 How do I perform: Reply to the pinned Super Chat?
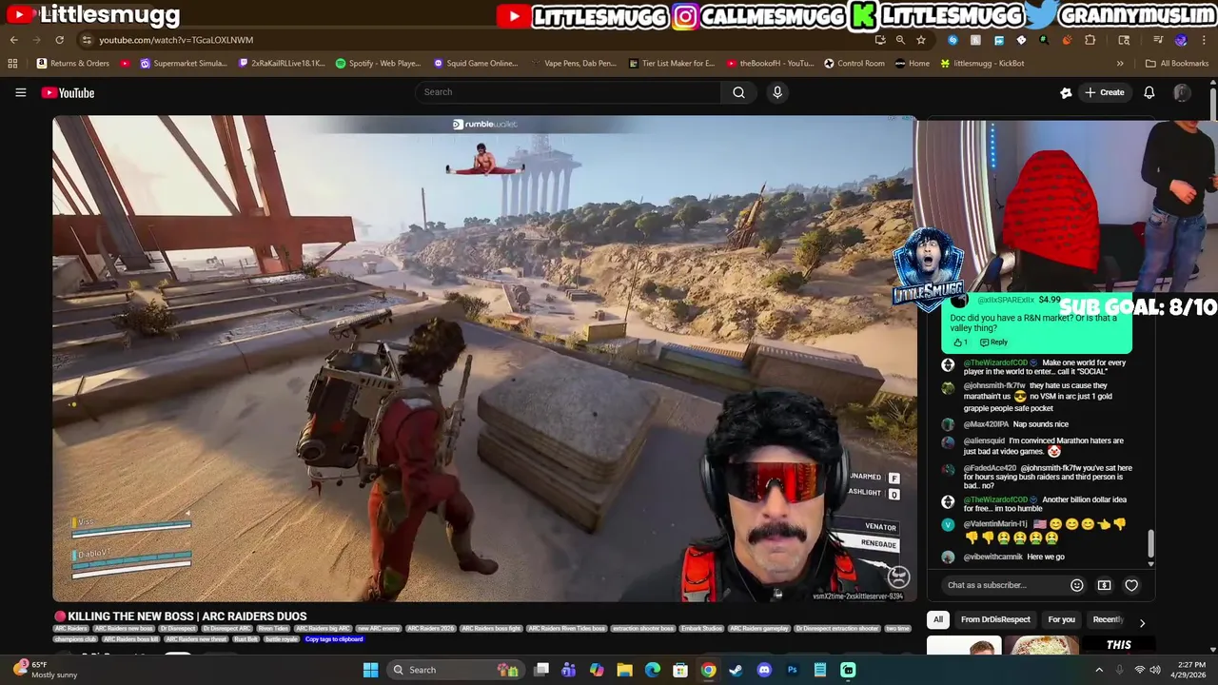click(x=993, y=342)
